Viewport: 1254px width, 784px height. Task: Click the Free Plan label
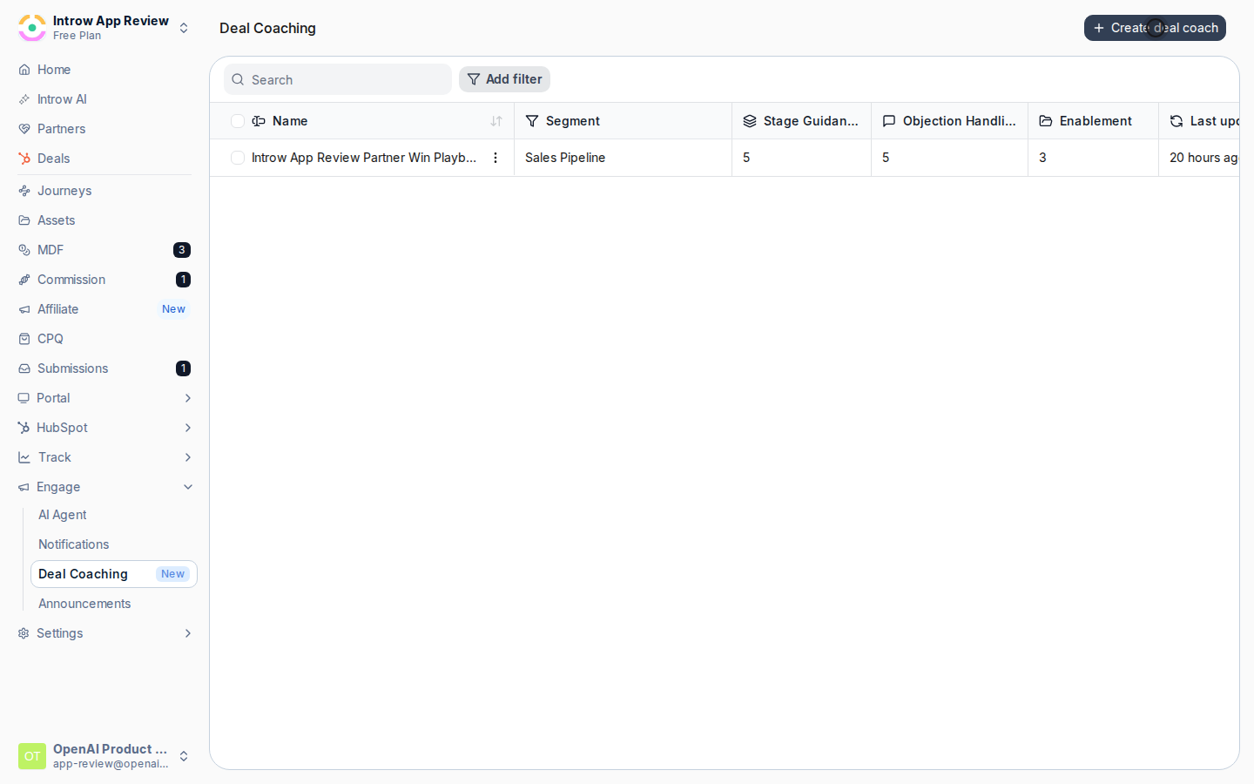(77, 36)
